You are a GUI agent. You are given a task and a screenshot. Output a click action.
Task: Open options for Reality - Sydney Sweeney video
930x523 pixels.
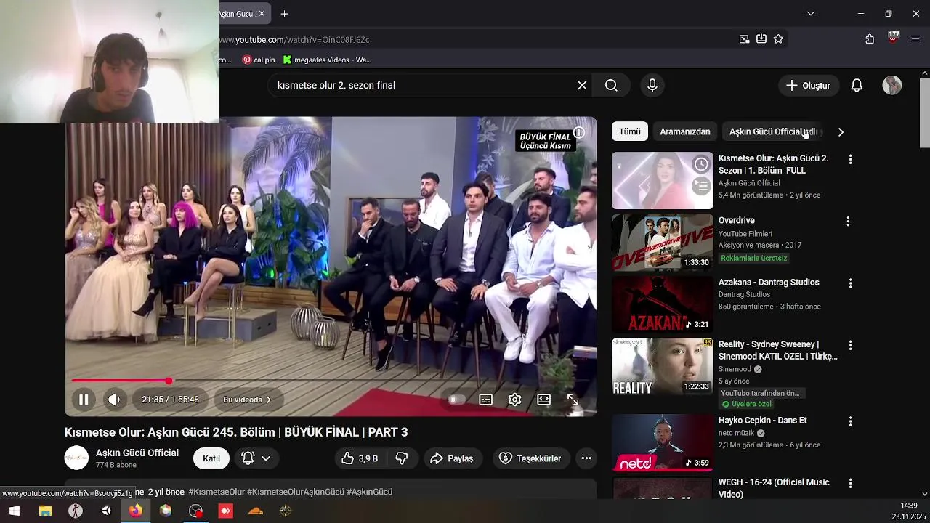pos(850,345)
